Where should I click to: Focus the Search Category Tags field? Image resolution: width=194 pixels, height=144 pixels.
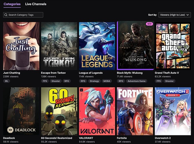[x=23, y=15]
